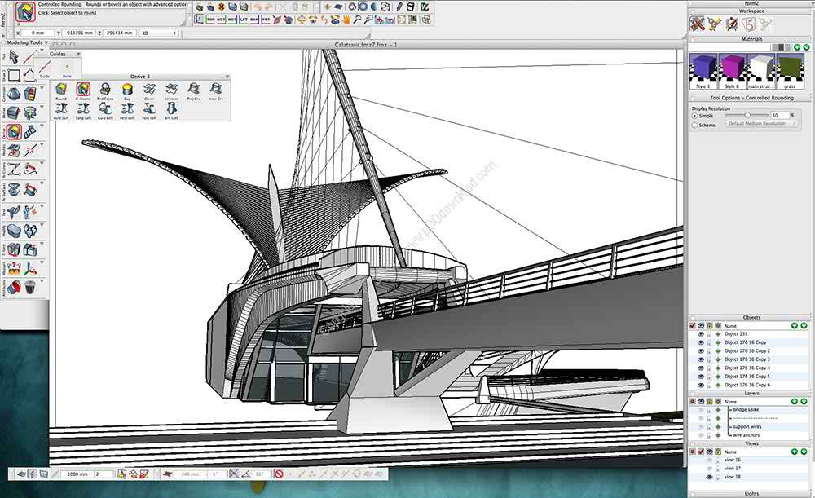This screenshot has height=498, width=815.
Task: Expand the Lights palette header
Action: (x=751, y=493)
